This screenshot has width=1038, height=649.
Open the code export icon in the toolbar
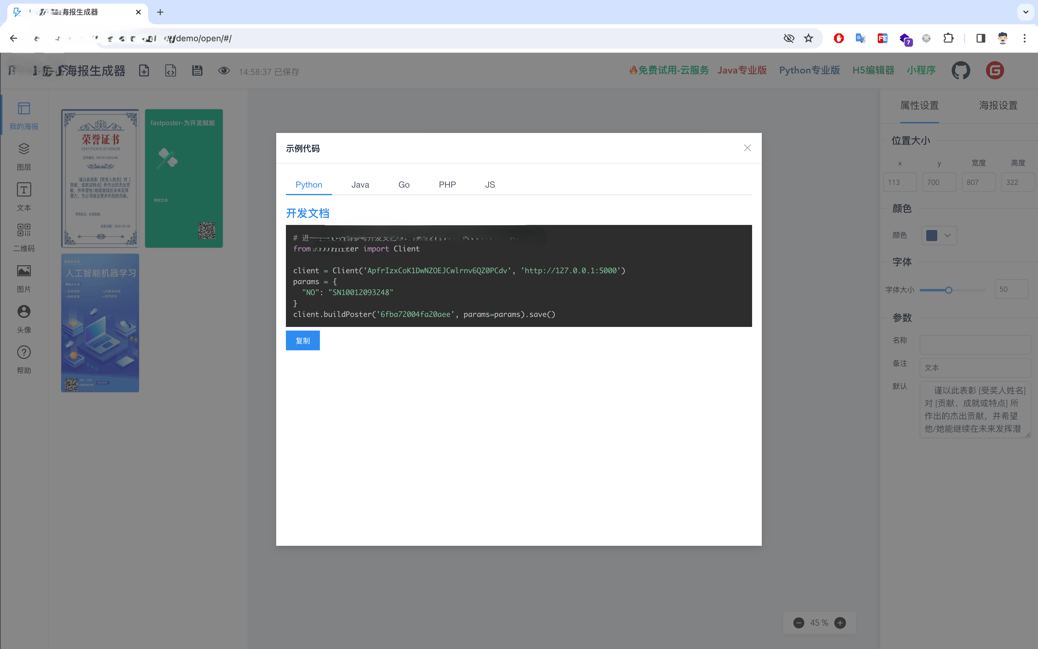tap(170, 70)
